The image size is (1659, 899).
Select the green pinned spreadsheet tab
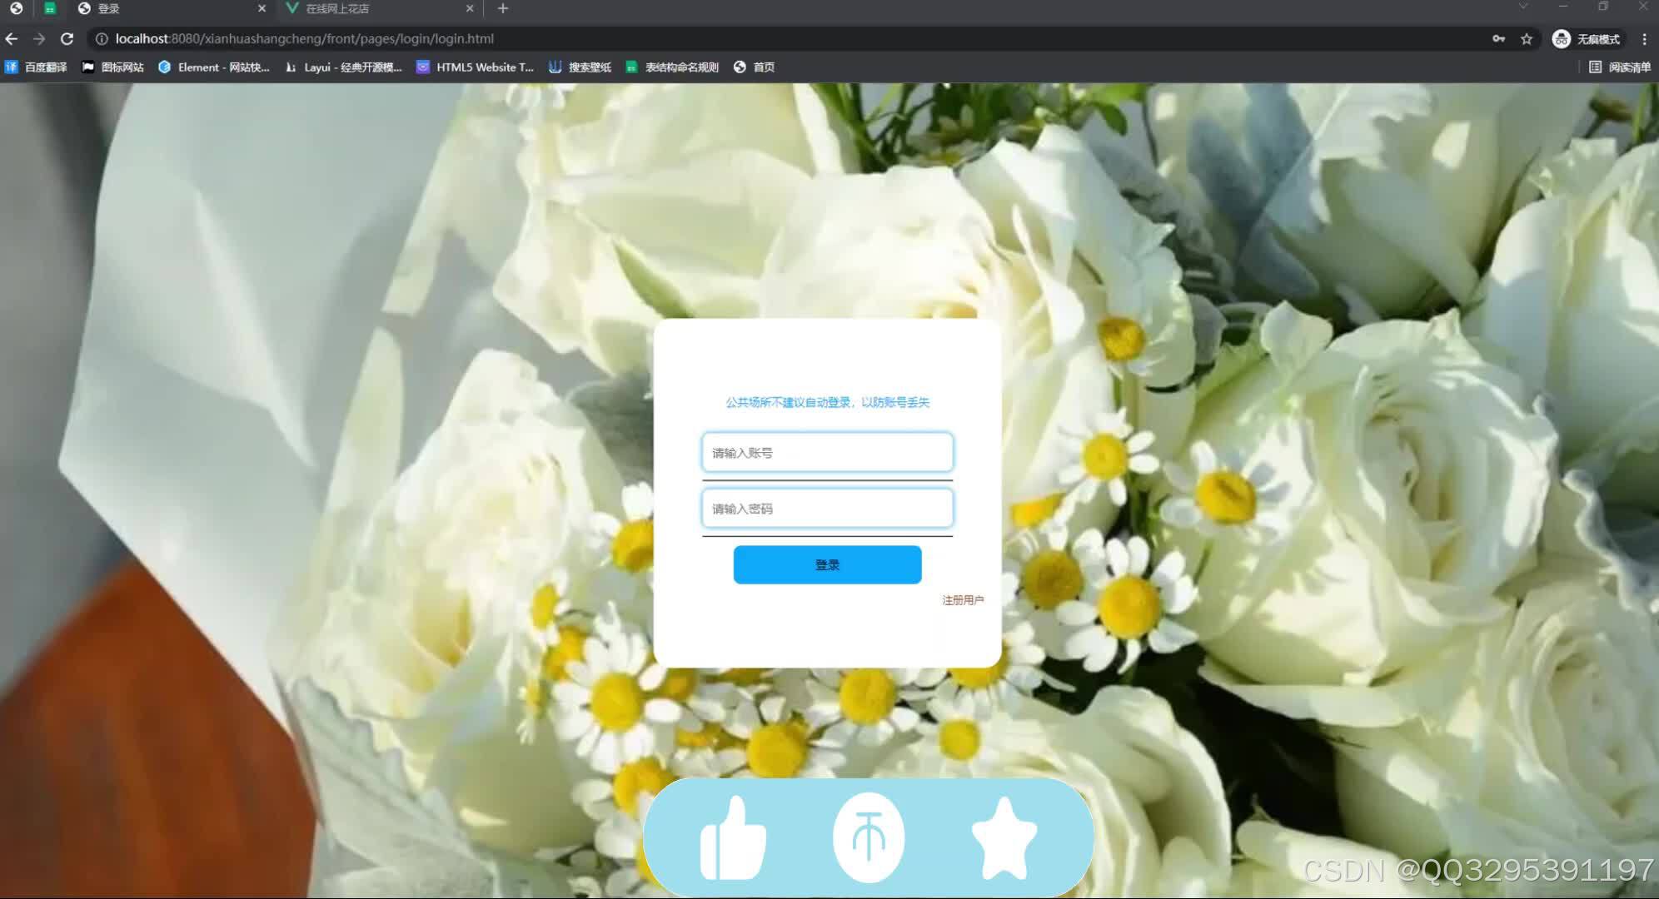pyautogui.click(x=50, y=8)
